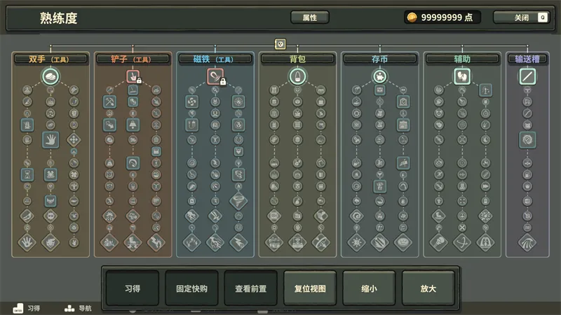Click the 习得 learn button
Screen dimensions: 561x315
pyautogui.click(x=133, y=288)
